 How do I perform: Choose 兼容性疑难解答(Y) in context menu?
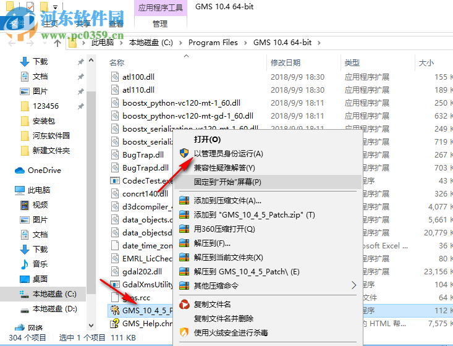coord(224,168)
